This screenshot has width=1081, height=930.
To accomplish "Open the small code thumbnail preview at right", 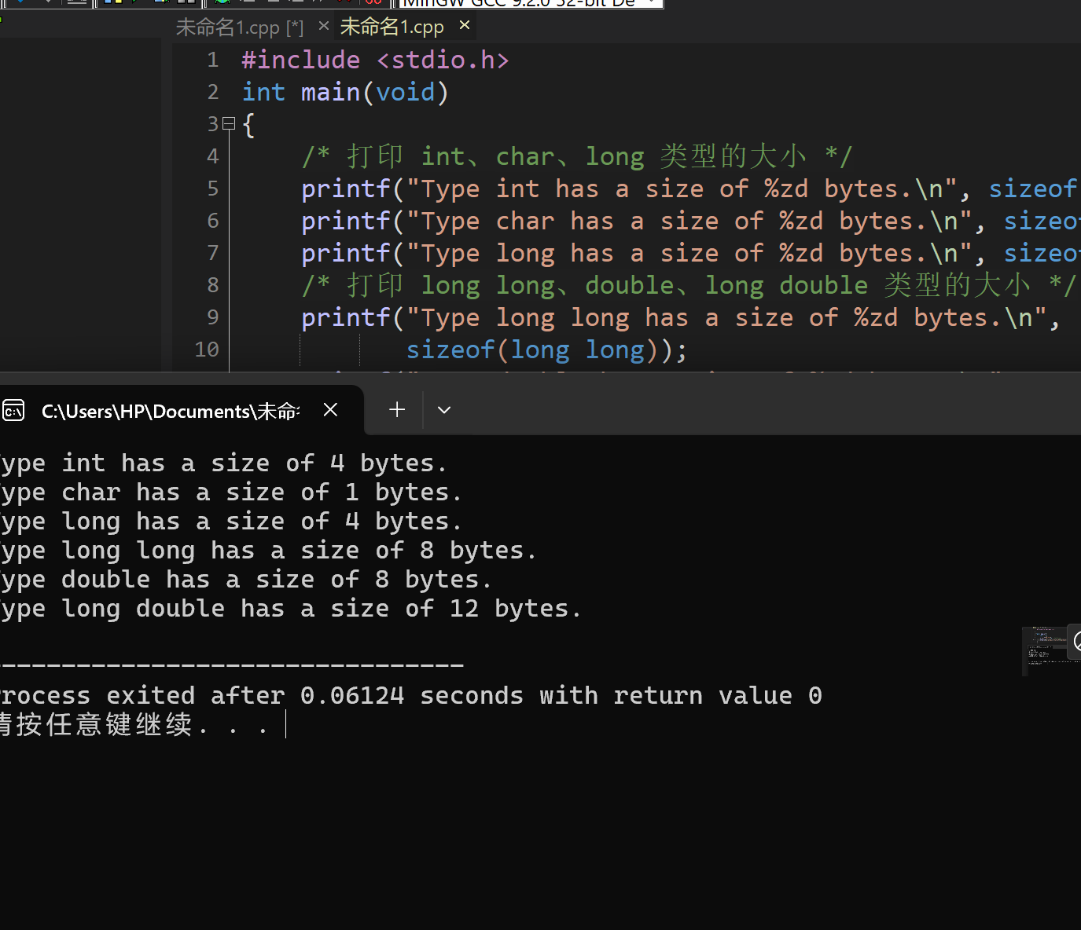I will [1044, 650].
